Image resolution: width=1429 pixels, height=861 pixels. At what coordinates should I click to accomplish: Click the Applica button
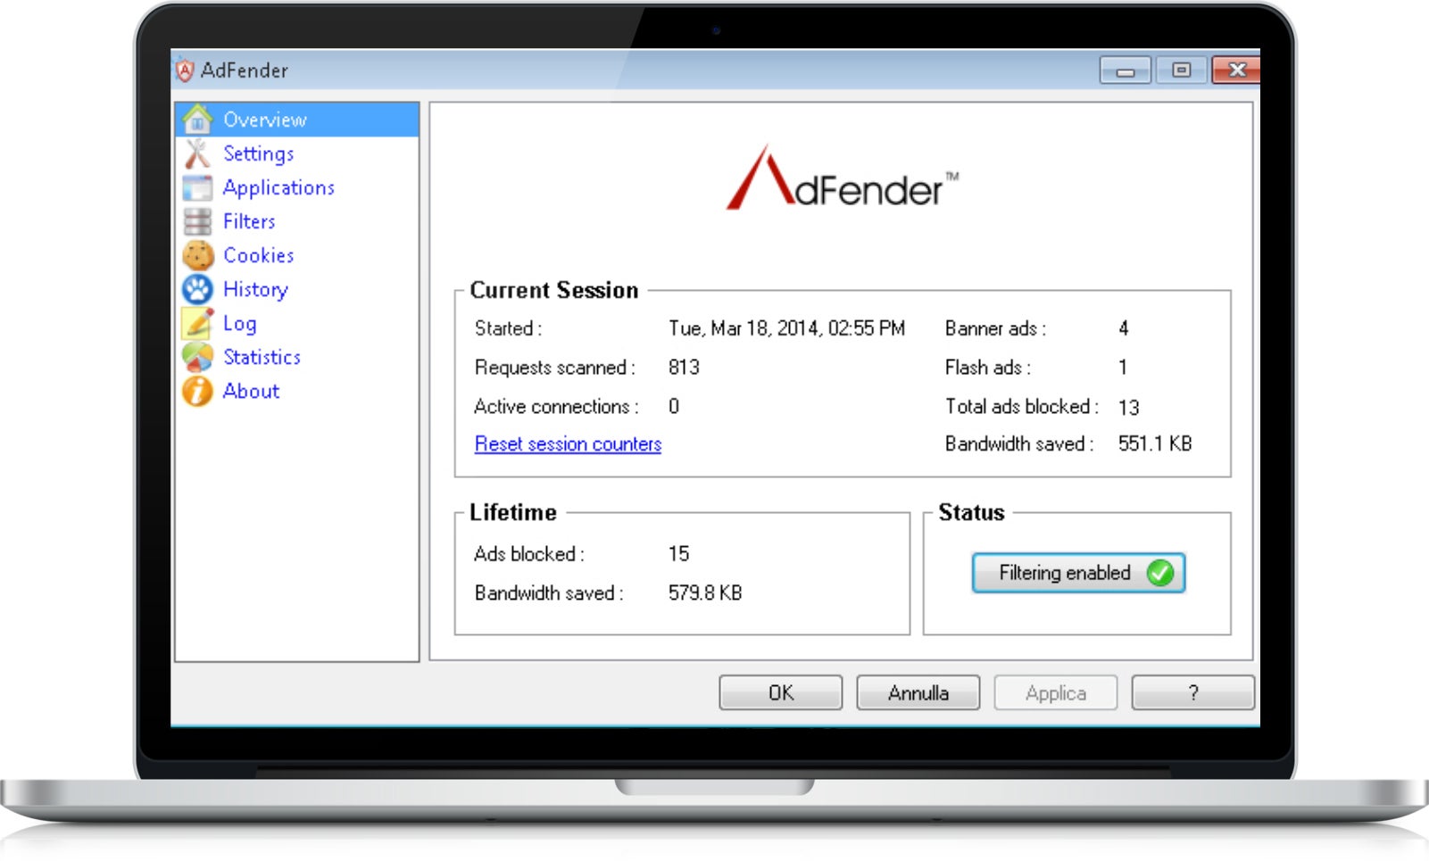tap(1056, 693)
